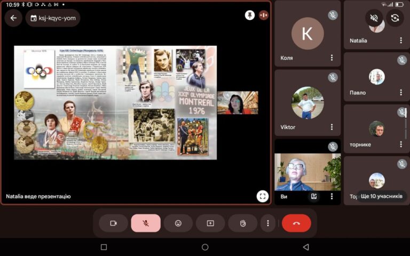Tap the muted mic icon on Viktor's tile
The height and width of the screenshot is (256, 410).
click(333, 77)
